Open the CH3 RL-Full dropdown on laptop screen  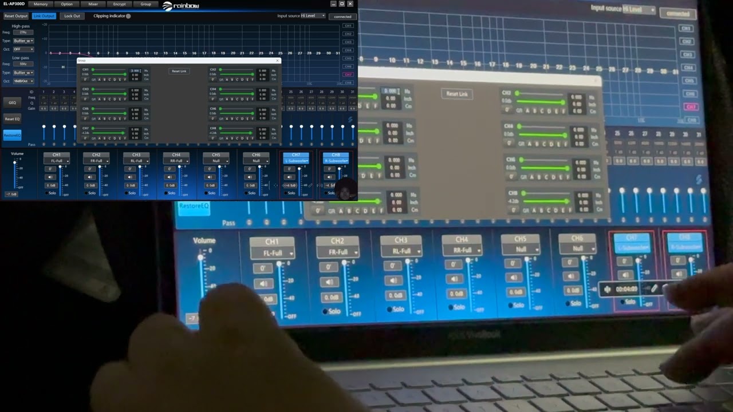click(401, 251)
